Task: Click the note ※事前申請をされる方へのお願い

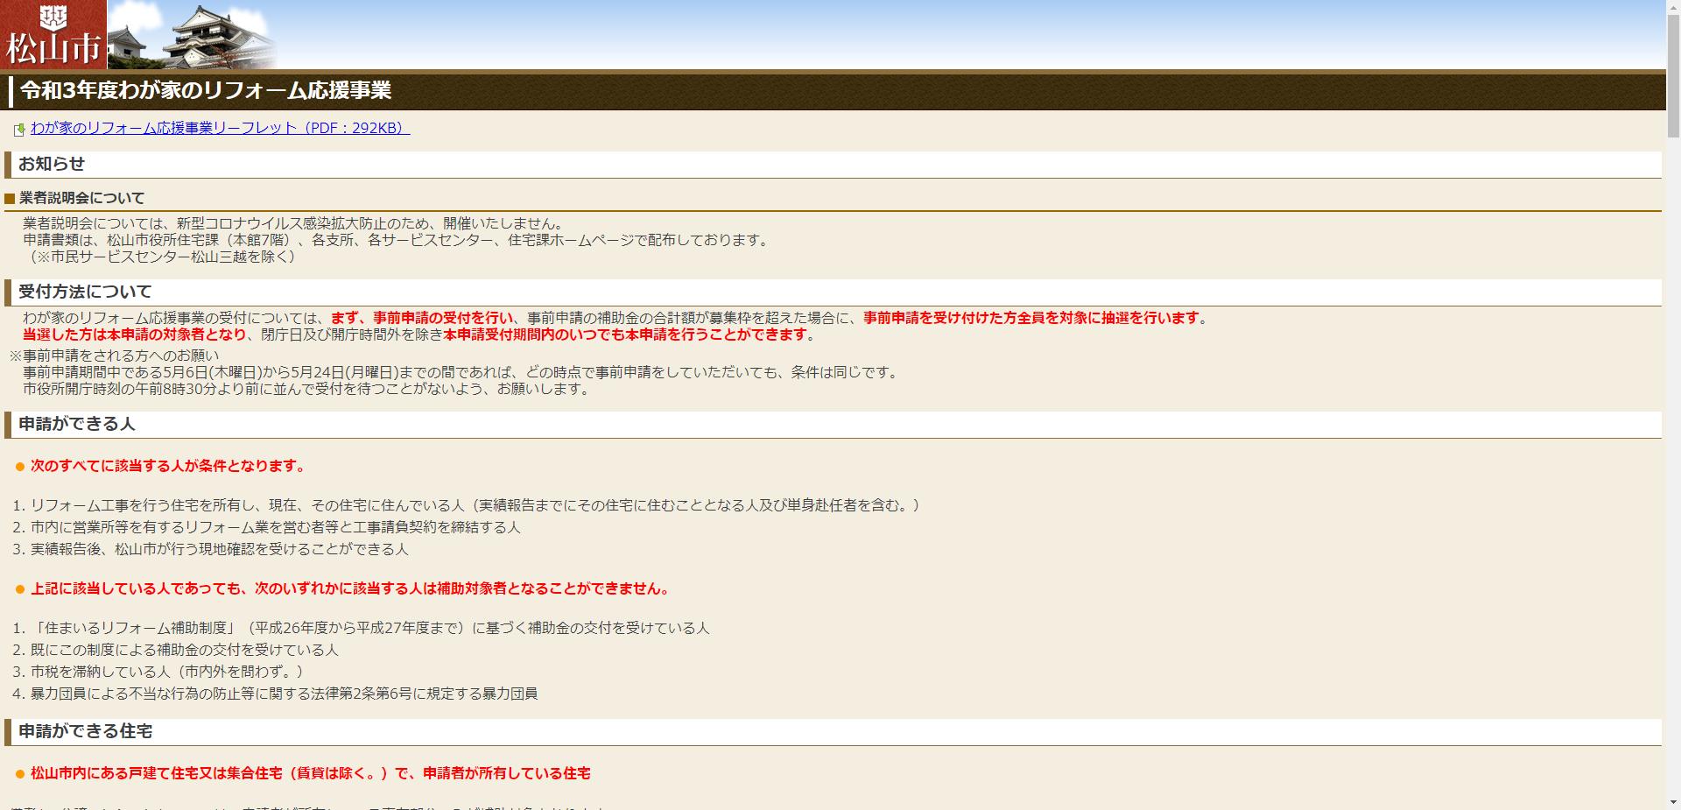Action: 114,356
